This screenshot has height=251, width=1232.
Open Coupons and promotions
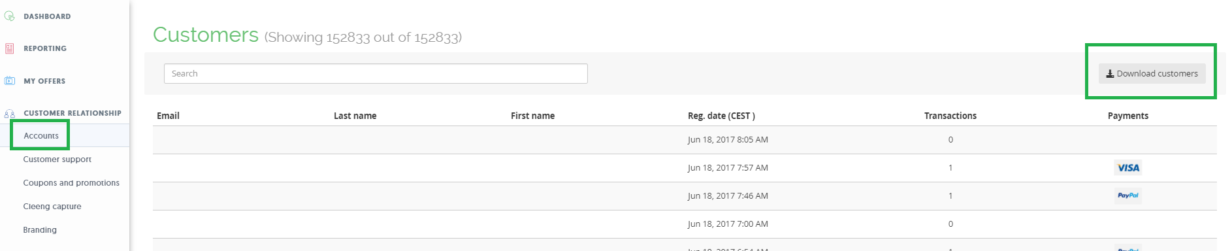pyautogui.click(x=71, y=183)
